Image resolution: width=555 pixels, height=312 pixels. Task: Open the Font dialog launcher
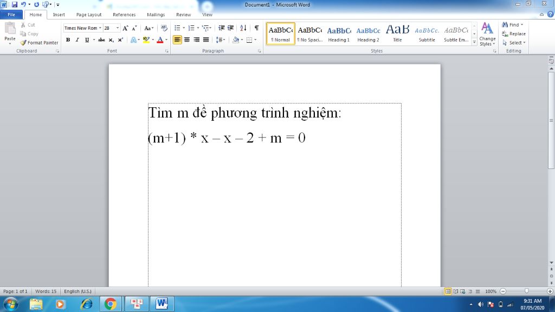(167, 51)
